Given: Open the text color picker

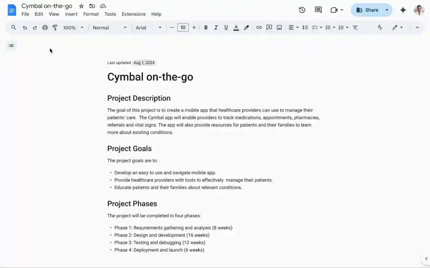Looking at the screenshot, I should coord(236,28).
